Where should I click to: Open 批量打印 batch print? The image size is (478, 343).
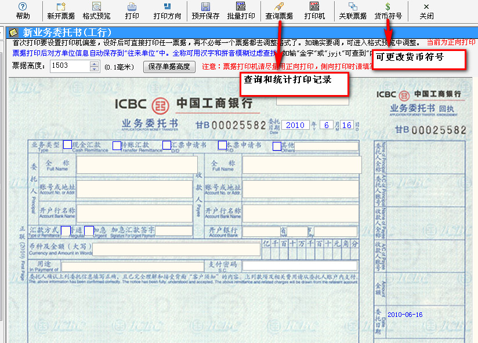tap(241, 11)
